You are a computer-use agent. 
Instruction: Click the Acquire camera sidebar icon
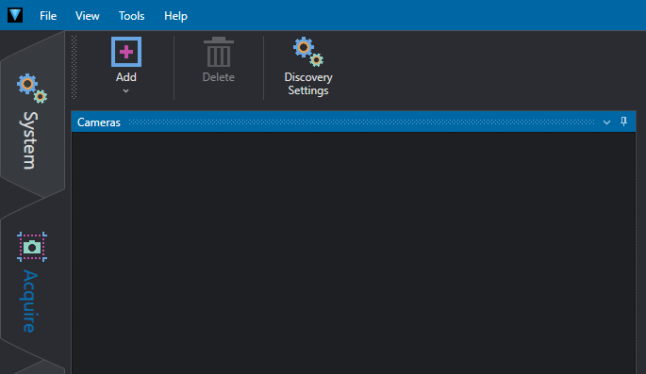(x=32, y=247)
